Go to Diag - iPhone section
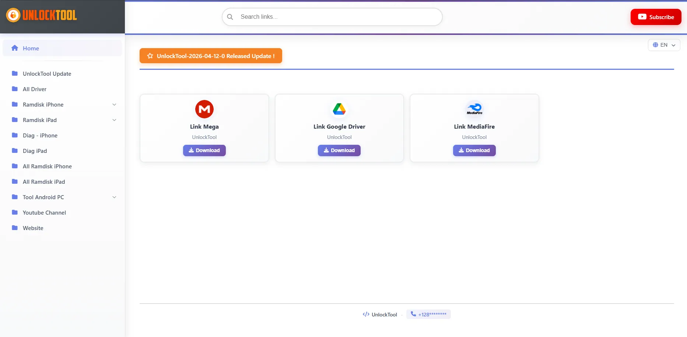 [62, 135]
